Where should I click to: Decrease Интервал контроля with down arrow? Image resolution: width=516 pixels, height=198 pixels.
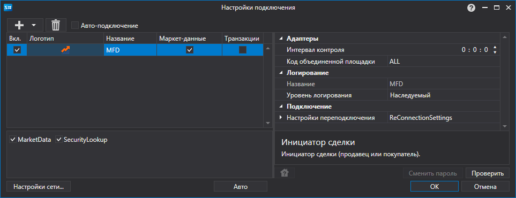click(495, 52)
